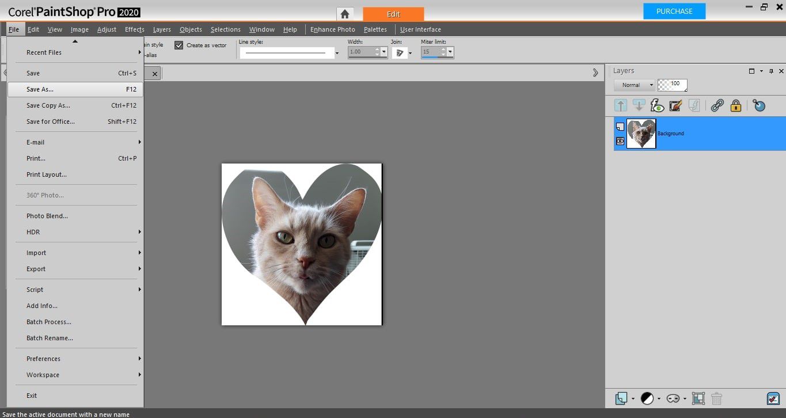Click the Move Layer Up icon
This screenshot has width=786, height=418.
[x=620, y=105]
